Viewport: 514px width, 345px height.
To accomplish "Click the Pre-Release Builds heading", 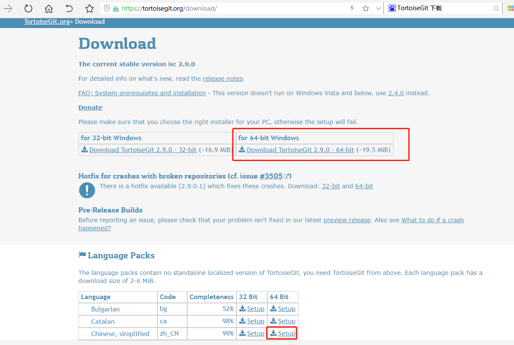I will click(x=110, y=210).
